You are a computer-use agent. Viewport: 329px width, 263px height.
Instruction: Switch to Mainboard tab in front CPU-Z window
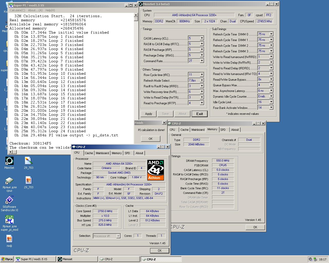coord(102,153)
